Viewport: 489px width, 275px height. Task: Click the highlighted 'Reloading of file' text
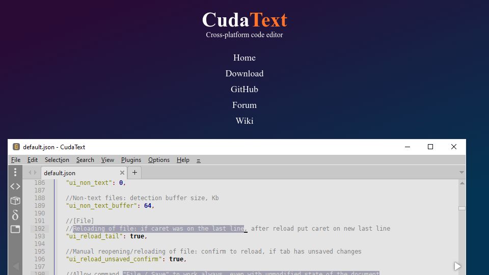coord(158,229)
